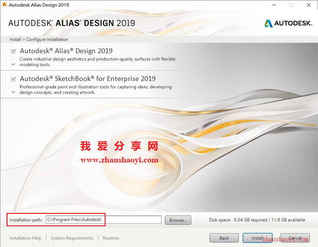Cancel the installation

295,238
